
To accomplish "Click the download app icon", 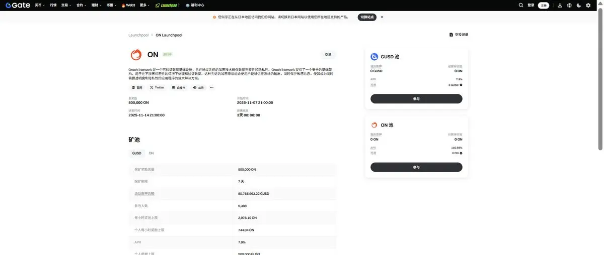I will pos(560,5).
